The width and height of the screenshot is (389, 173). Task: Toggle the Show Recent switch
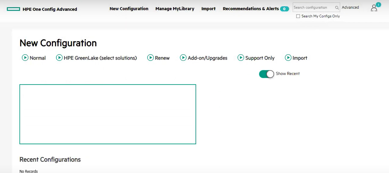pyautogui.click(x=267, y=74)
